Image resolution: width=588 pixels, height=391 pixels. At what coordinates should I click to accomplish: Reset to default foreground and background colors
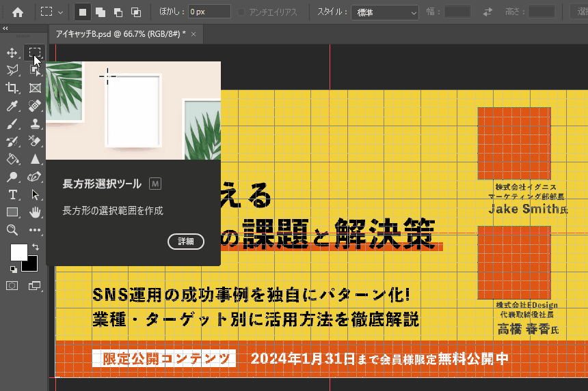(14, 269)
